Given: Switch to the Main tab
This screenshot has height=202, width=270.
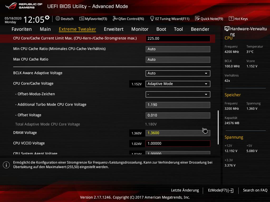Looking at the screenshot, I should [x=45, y=29].
